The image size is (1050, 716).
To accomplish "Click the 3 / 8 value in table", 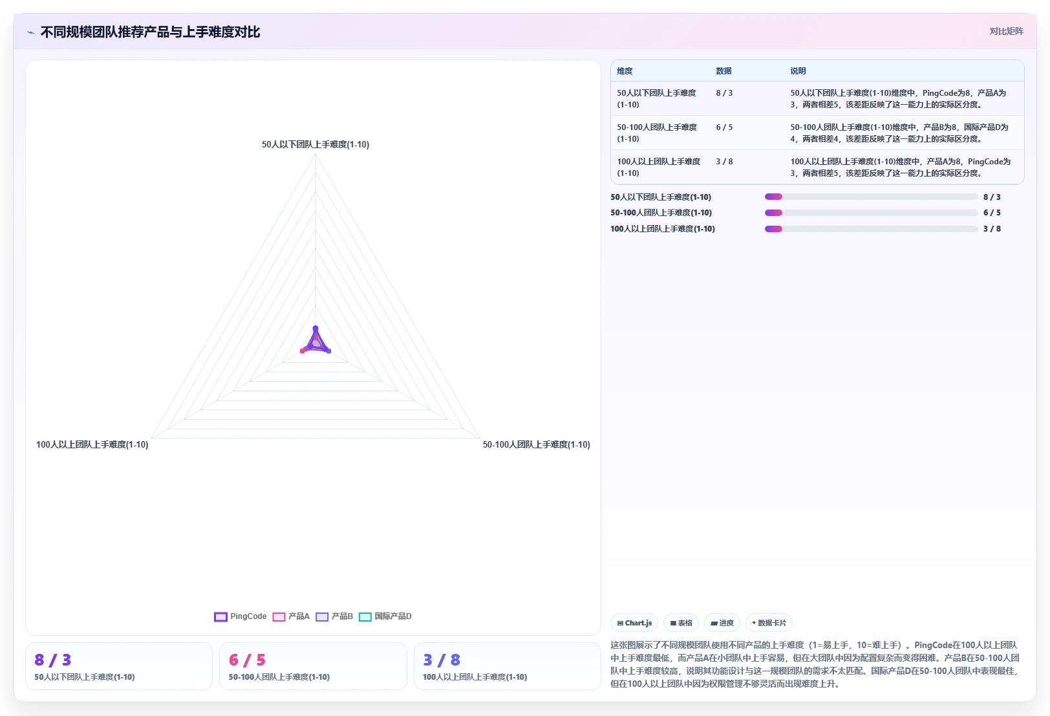I will click(724, 162).
